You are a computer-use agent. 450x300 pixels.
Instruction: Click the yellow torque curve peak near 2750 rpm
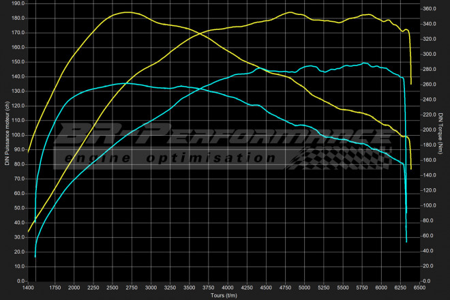(128, 12)
